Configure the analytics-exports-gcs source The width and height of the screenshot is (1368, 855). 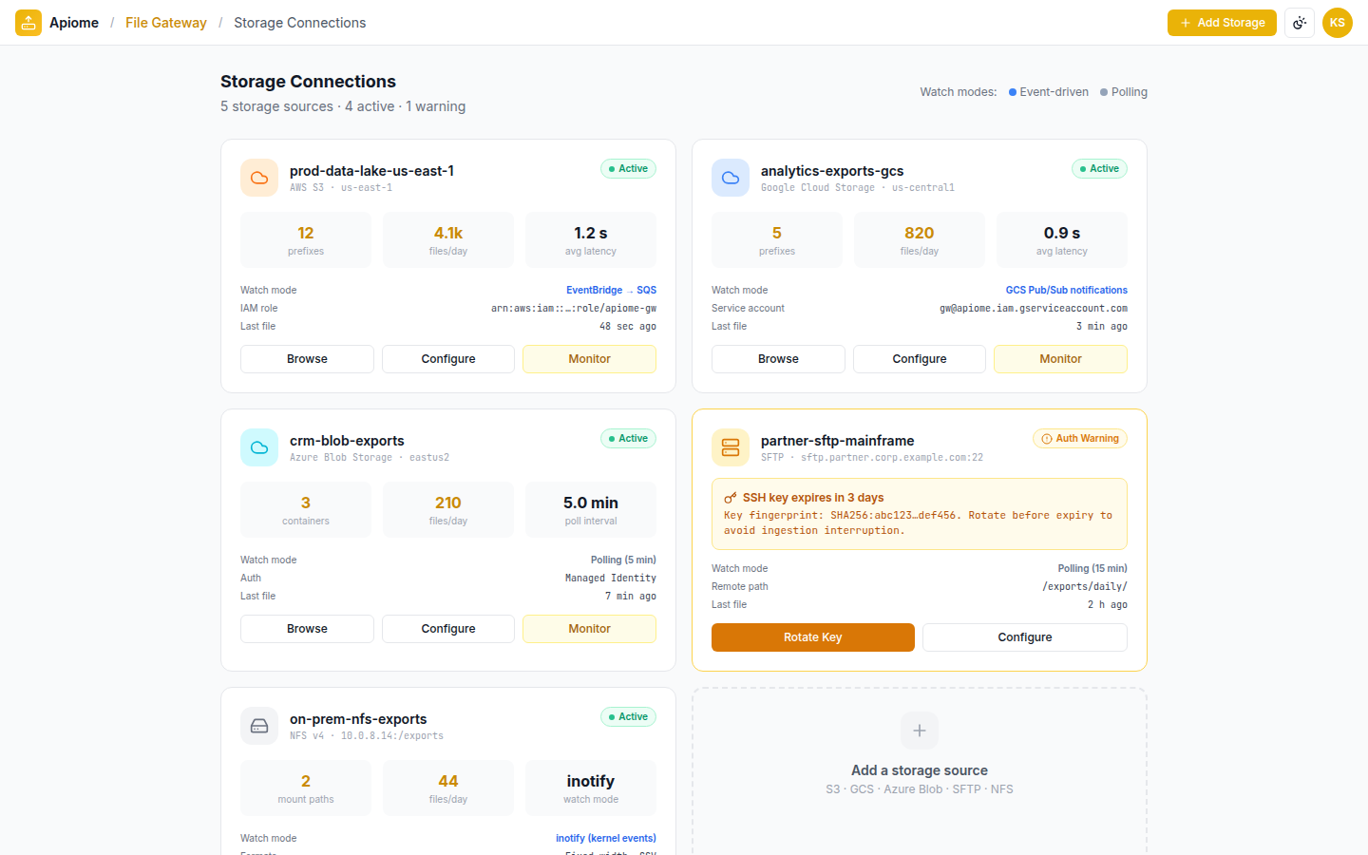[920, 359]
